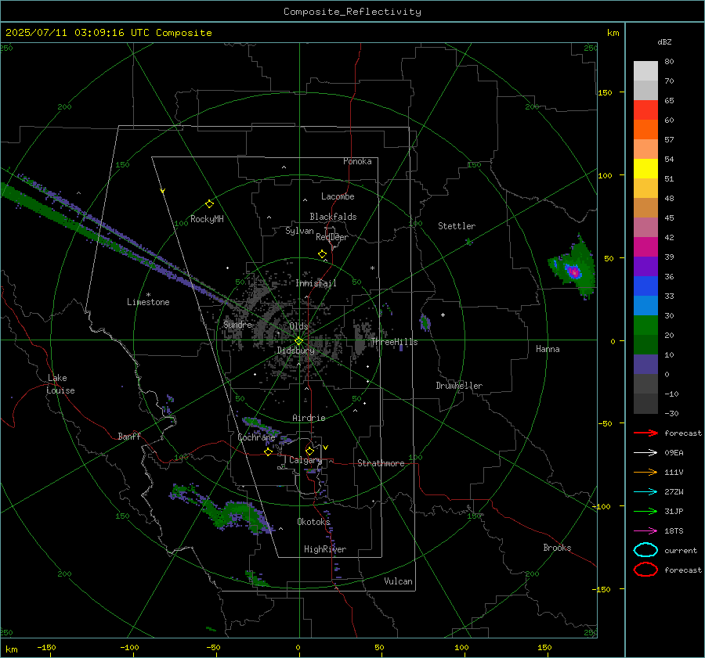Click the ThreeHills label
The width and height of the screenshot is (705, 658).
click(394, 342)
